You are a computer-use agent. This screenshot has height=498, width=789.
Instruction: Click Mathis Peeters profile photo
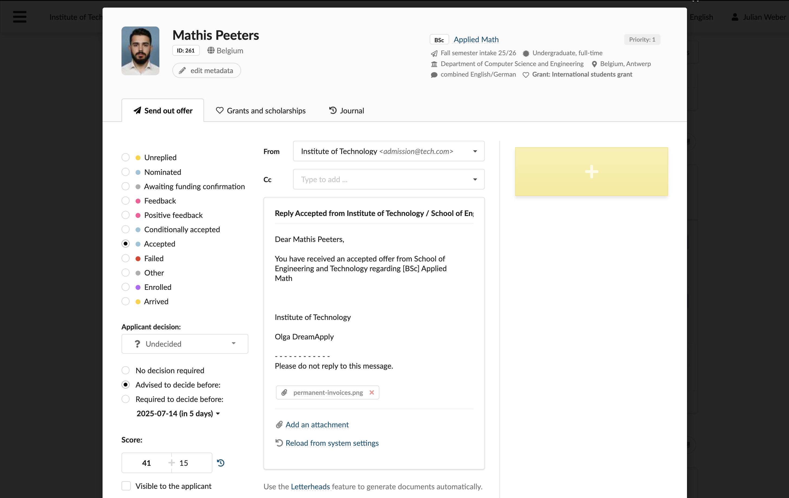[x=140, y=51]
